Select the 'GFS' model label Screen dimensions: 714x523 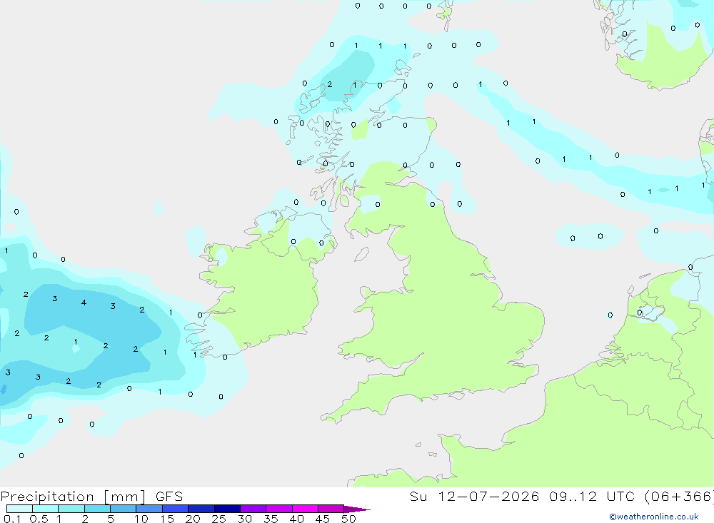pyautogui.click(x=169, y=496)
